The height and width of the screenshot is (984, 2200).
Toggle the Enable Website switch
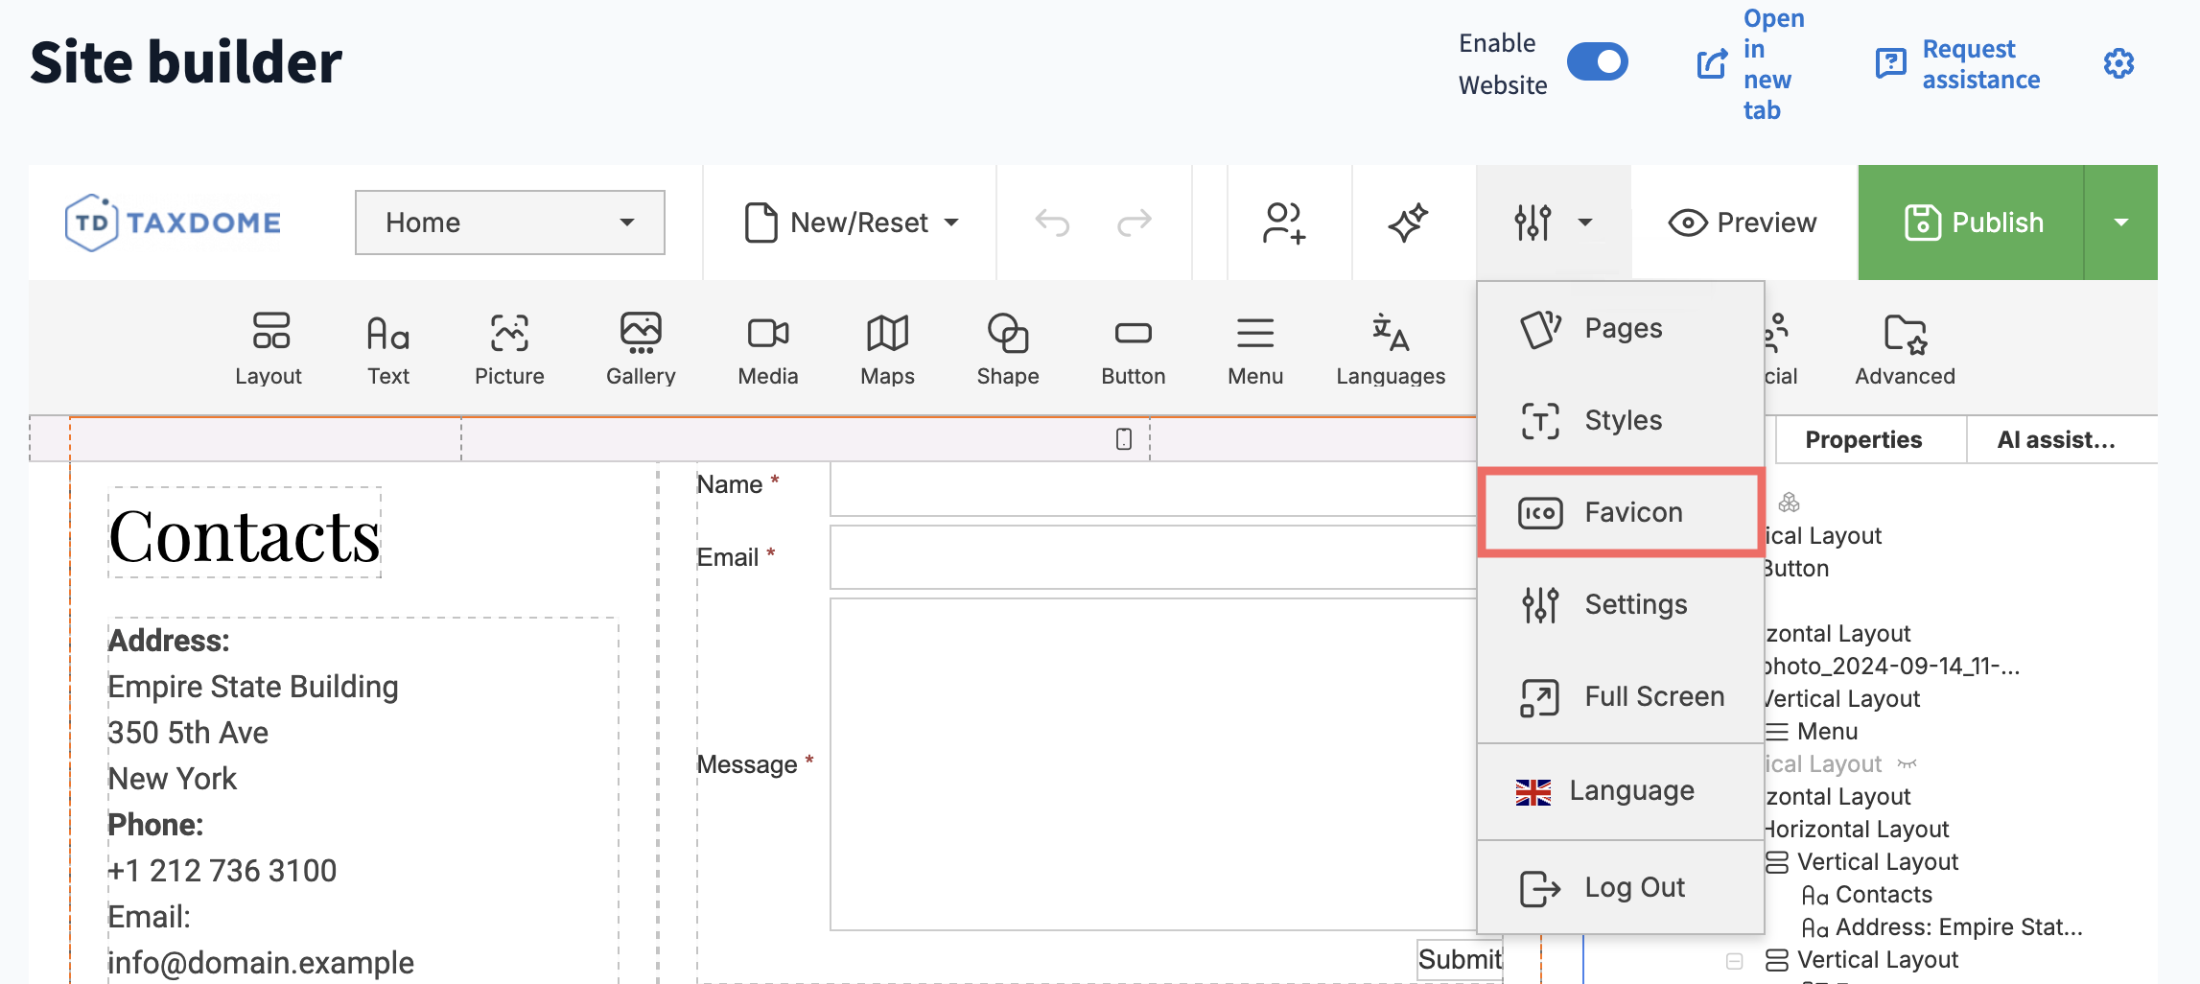(x=1597, y=62)
